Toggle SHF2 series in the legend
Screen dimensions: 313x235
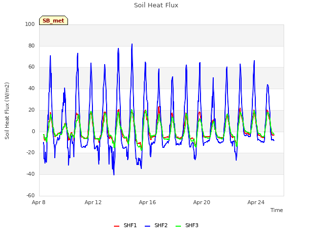[x=156, y=225]
